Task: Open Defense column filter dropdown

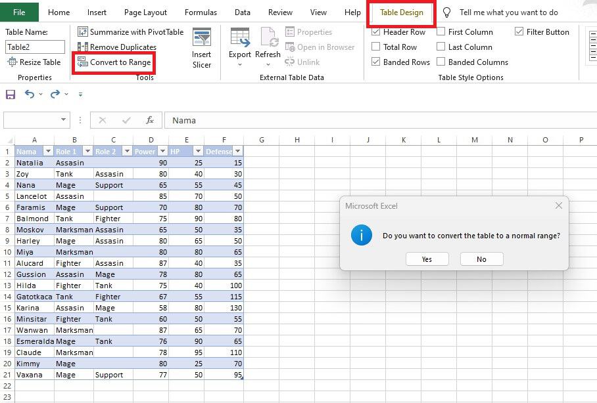Action: 237,152
